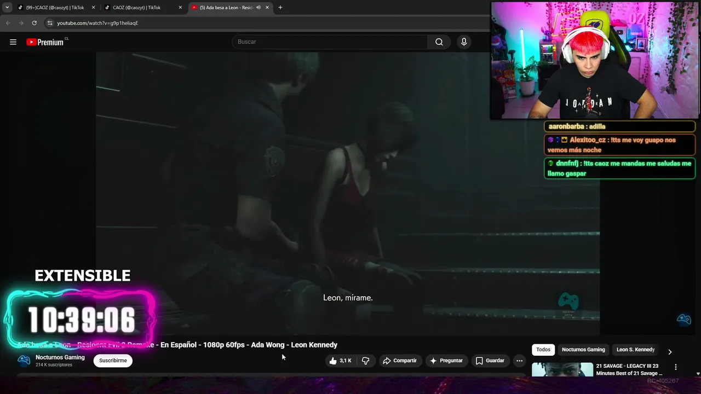Go back with browser back arrow

point(8,23)
